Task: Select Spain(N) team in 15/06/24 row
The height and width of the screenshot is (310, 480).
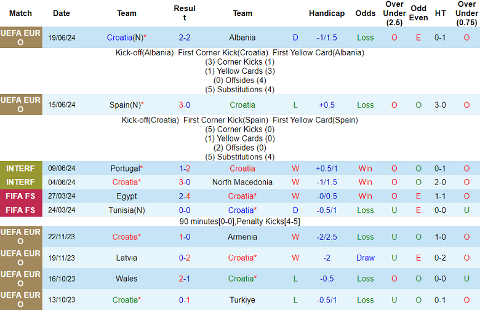Action: click(x=126, y=105)
